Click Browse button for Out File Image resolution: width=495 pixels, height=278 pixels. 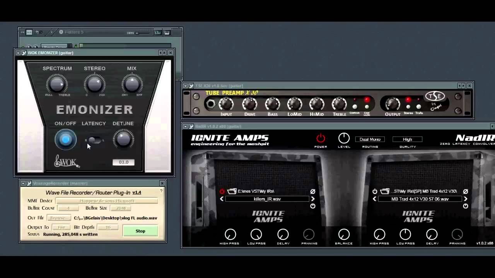point(59,218)
